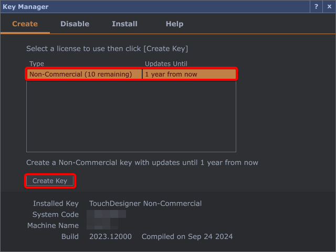Click the Updates Until column header

pyautogui.click(x=166, y=64)
